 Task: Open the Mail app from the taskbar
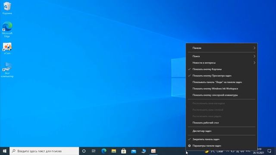point(134,151)
